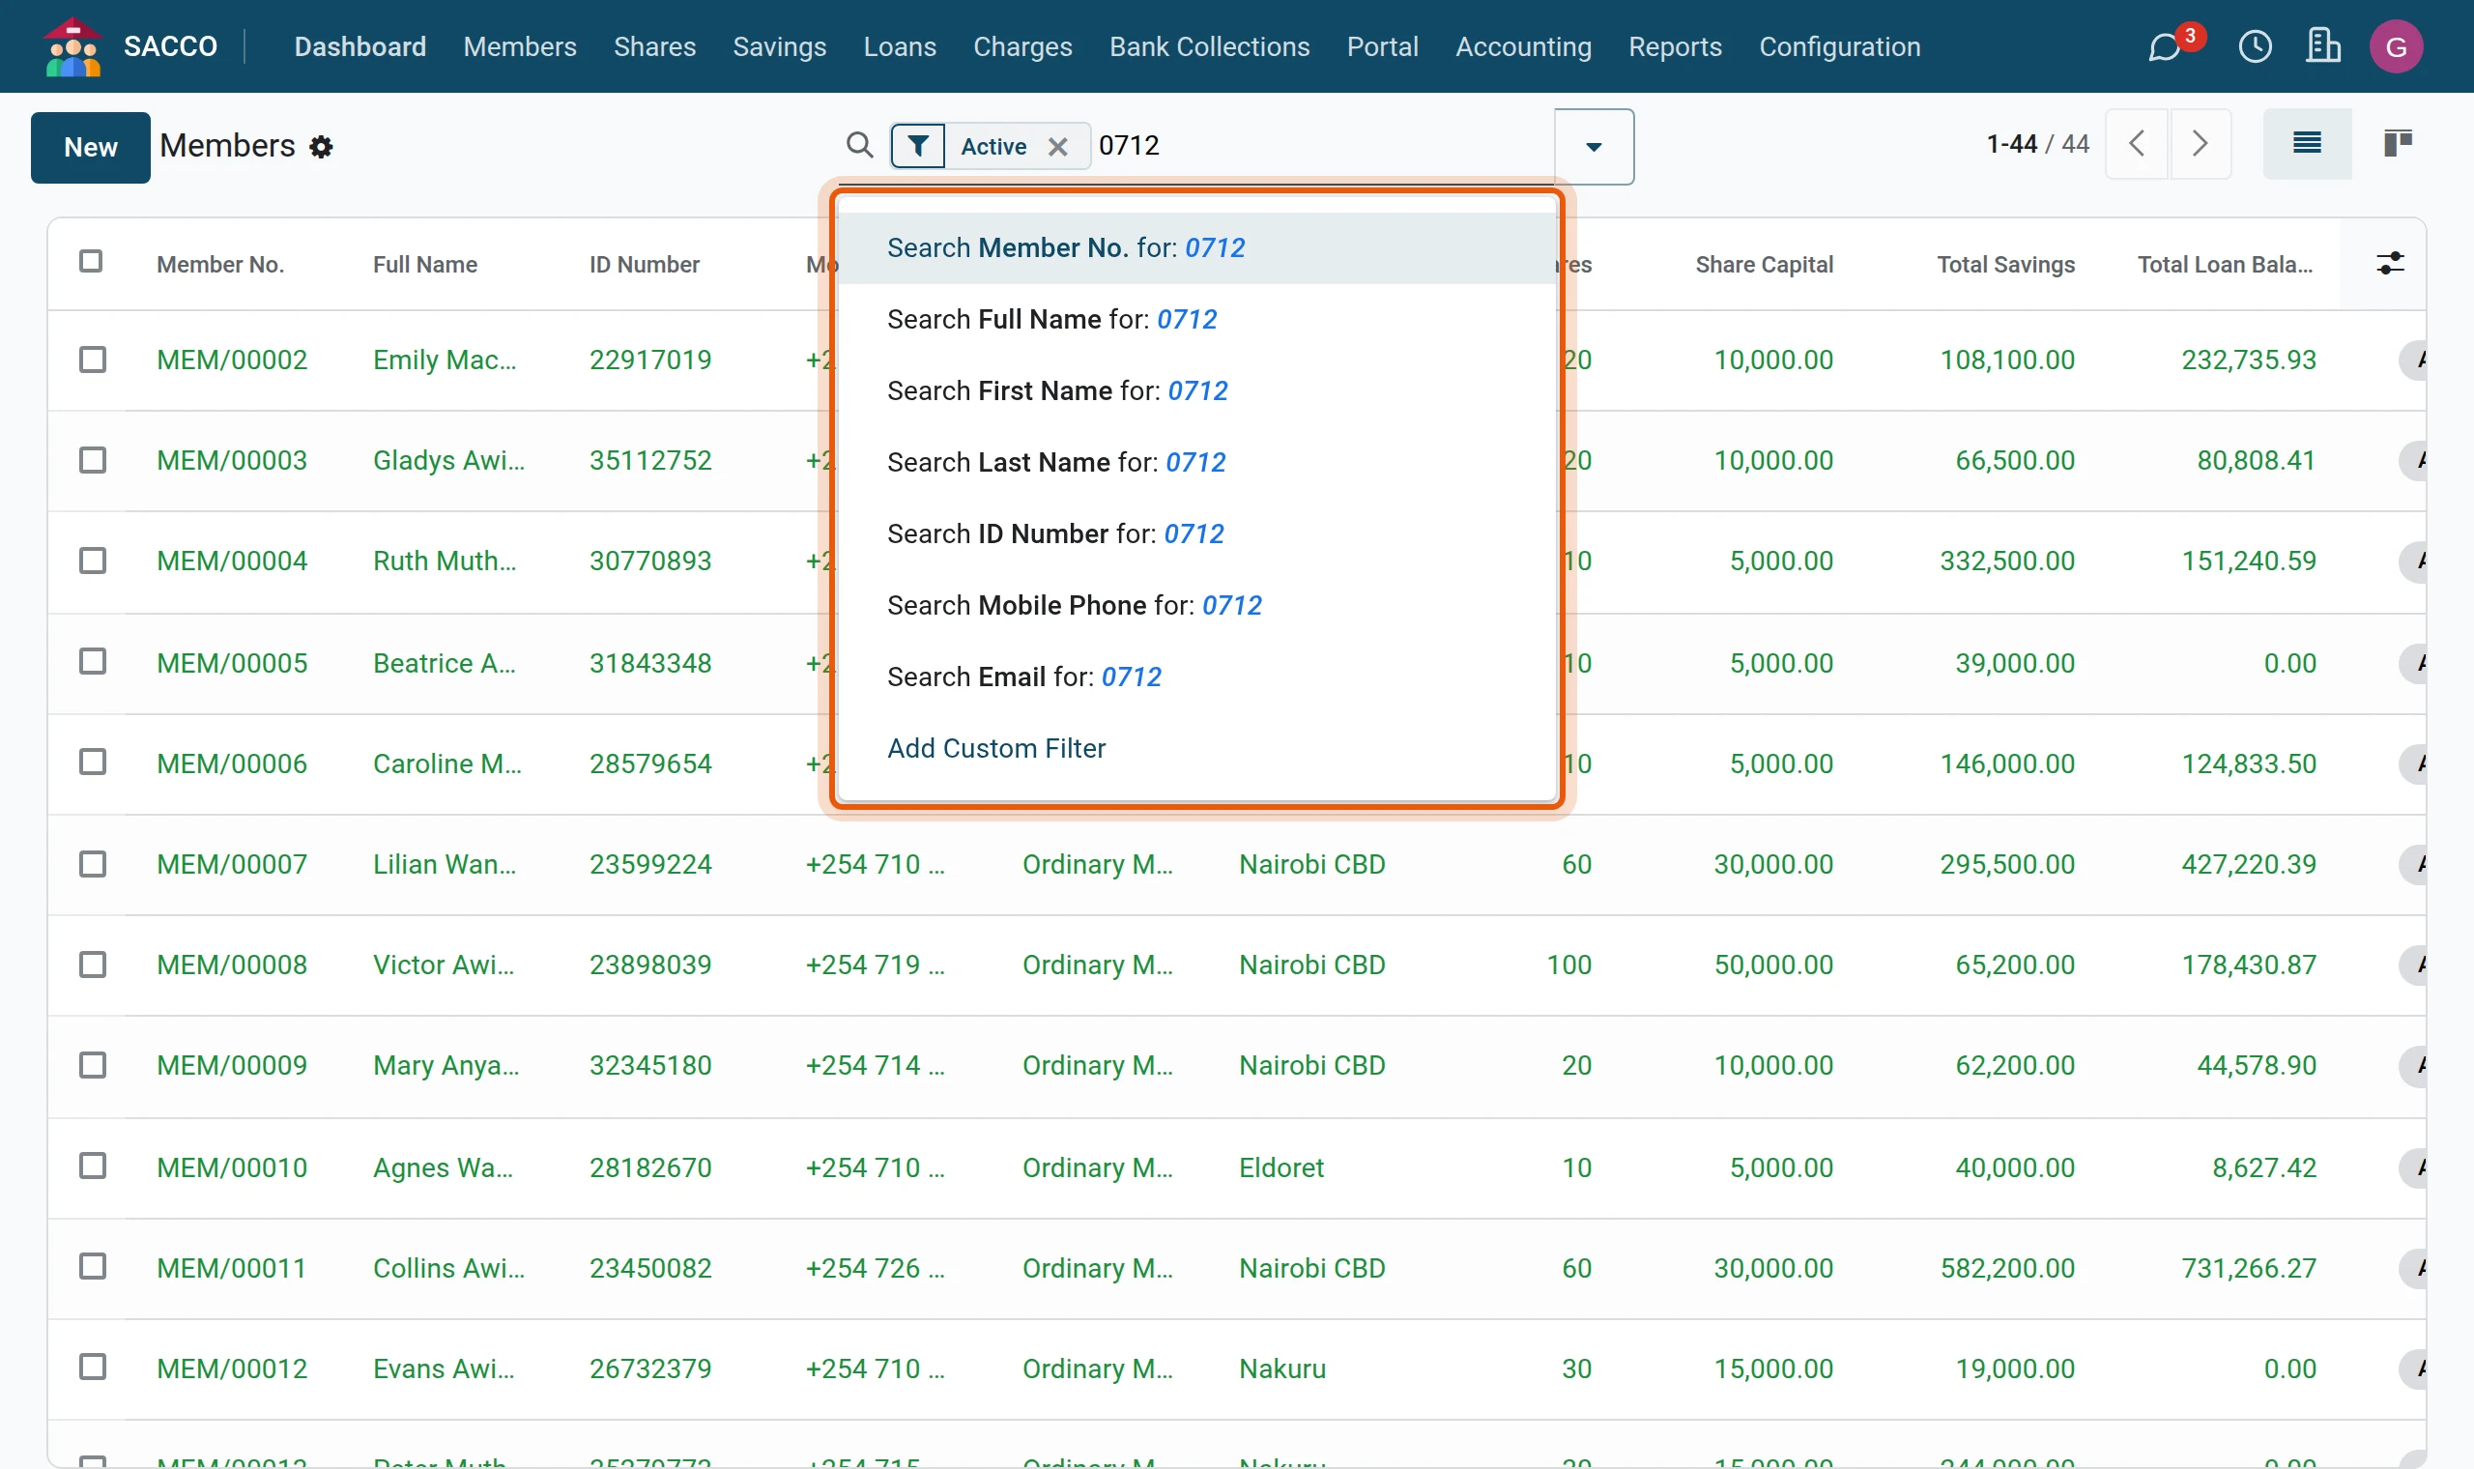Screen dimensions: 2474x1469
Task: Toggle the select-all header checkbox
Action: point(91,261)
